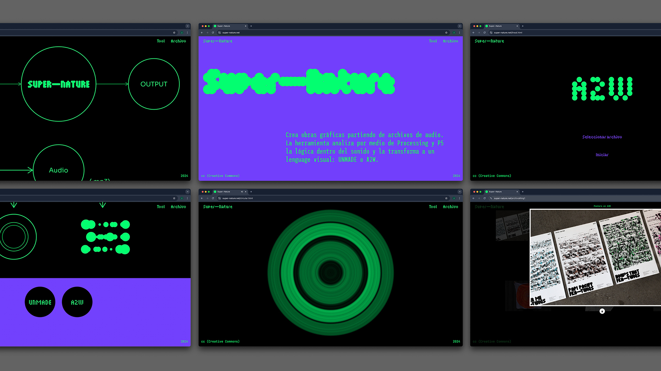Select the UNMADE circle button

[x=40, y=302]
